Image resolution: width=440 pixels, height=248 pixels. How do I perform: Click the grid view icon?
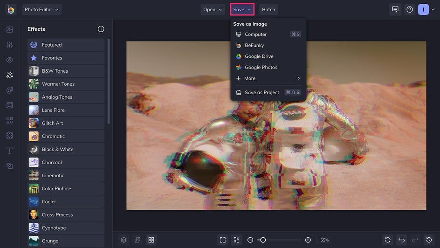pos(151,240)
